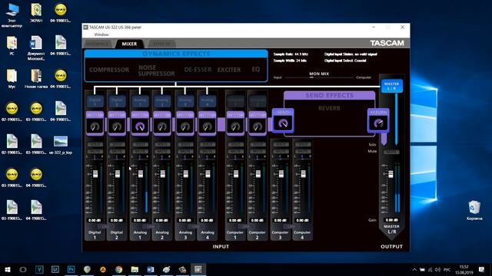Screen dimensions: 492x276
Task: Open the notifications action center
Action: (x=482, y=269)
